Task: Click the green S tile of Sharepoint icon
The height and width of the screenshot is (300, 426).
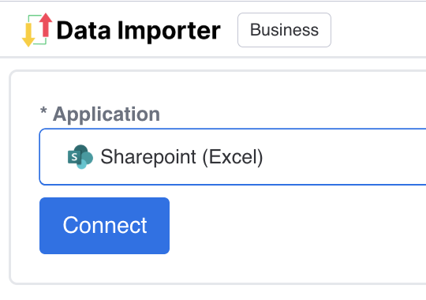Action: pos(74,157)
